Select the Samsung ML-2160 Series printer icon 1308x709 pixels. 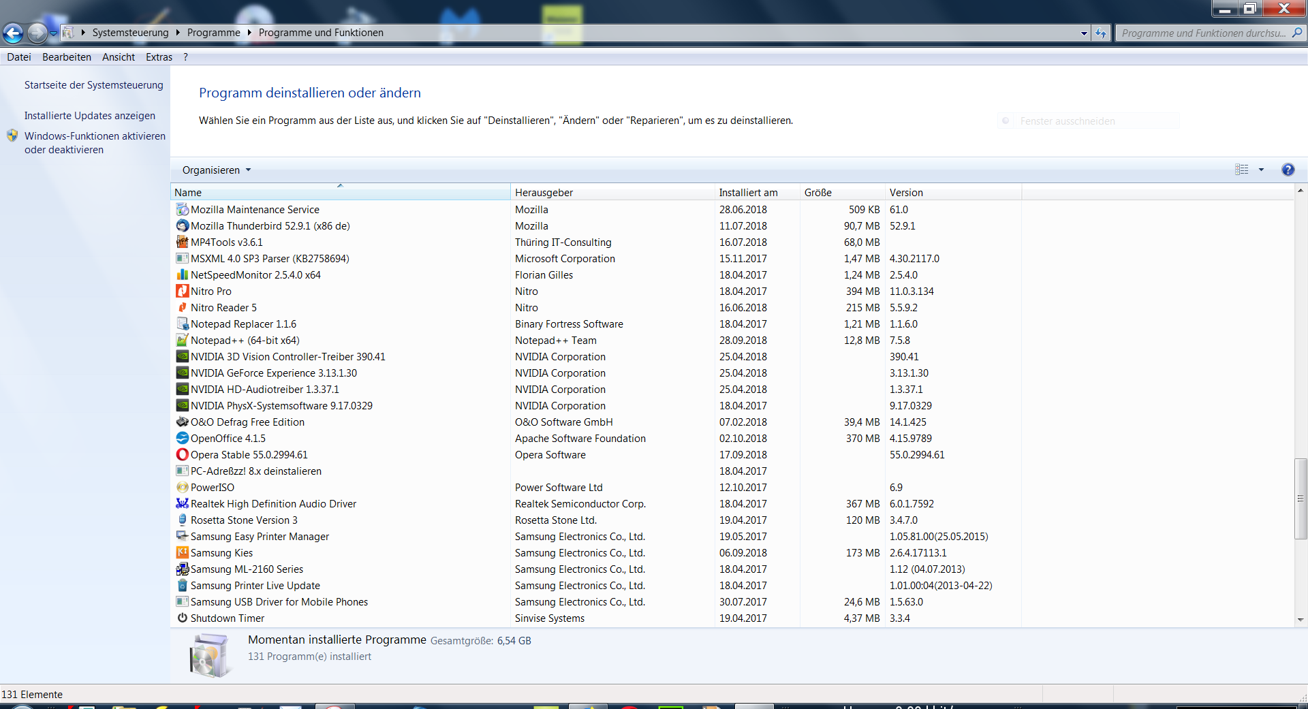(182, 569)
